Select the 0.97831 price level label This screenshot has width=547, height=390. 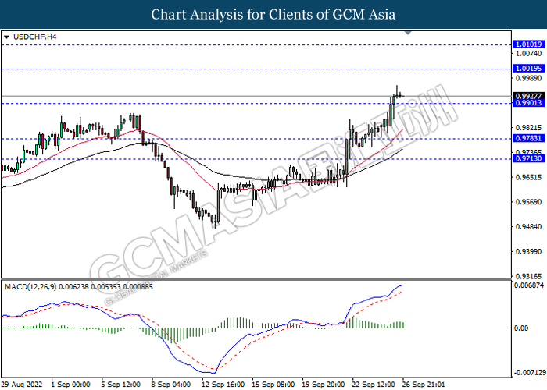tap(528, 138)
